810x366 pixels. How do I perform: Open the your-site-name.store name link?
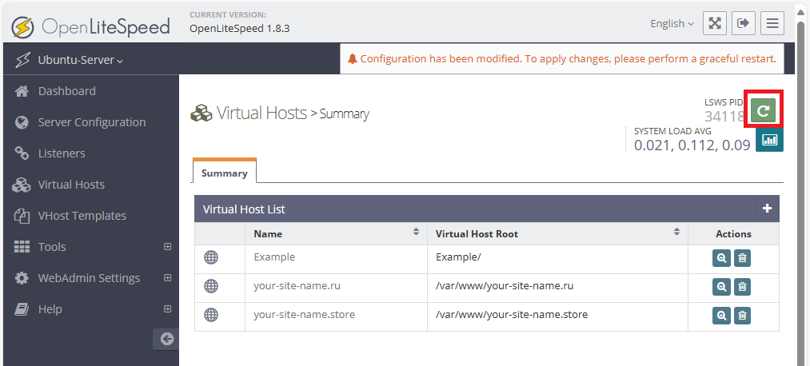(x=305, y=314)
